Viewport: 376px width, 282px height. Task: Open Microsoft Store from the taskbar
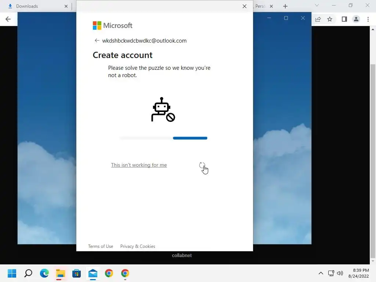[76, 273]
